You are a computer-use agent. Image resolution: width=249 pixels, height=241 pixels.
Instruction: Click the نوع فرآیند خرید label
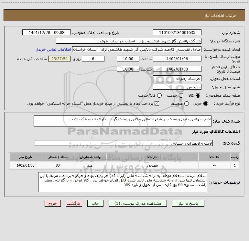tap(227, 104)
